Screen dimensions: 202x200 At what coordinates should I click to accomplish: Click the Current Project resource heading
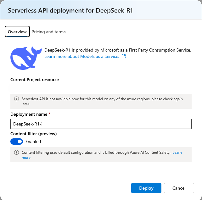coord(35,80)
